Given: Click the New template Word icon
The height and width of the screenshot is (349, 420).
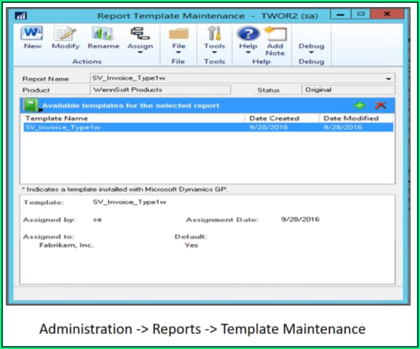Looking at the screenshot, I should (32, 35).
